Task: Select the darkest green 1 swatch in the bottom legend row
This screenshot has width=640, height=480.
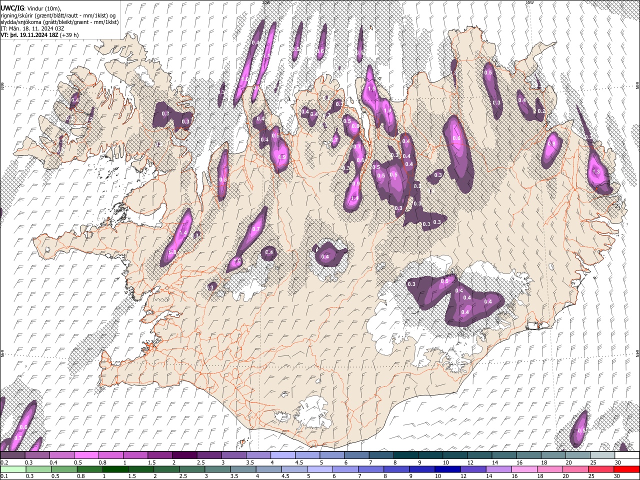Action: [x=115, y=469]
